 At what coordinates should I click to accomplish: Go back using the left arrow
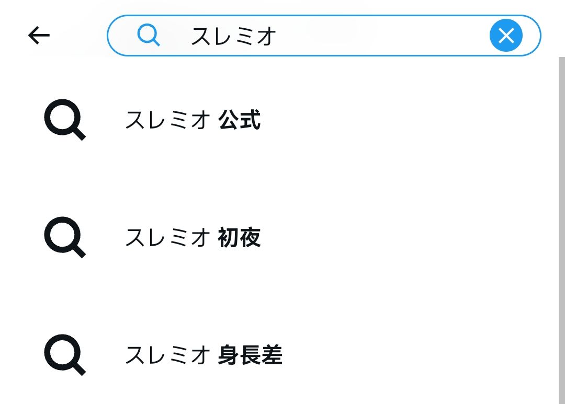[x=39, y=36]
